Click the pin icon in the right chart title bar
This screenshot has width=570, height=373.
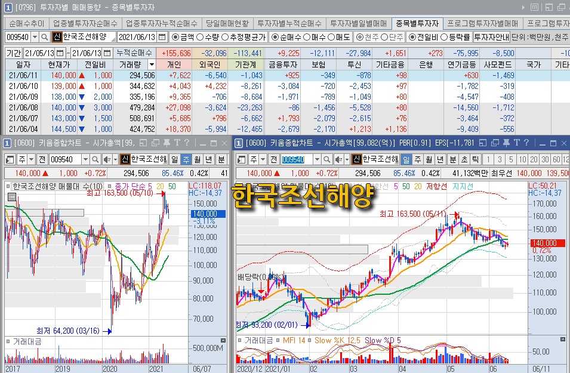(506, 143)
